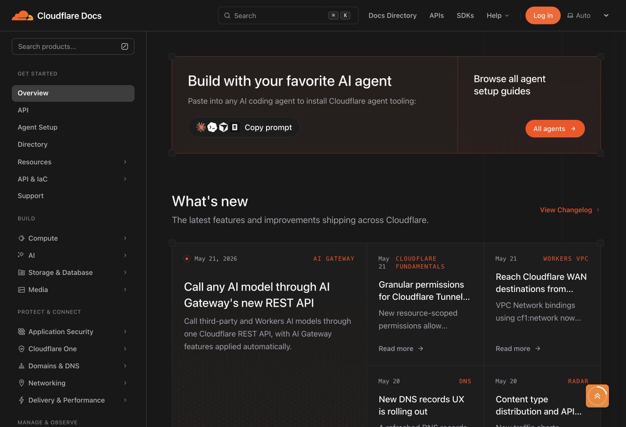
Task: Click the edit icon in the Search products field
Action: (125, 46)
